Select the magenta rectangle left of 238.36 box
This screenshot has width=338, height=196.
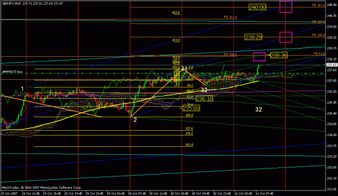[x=259, y=57]
